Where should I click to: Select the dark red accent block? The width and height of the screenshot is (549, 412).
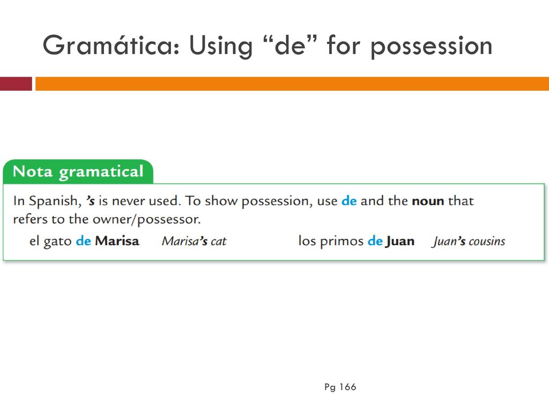pyautogui.click(x=16, y=84)
